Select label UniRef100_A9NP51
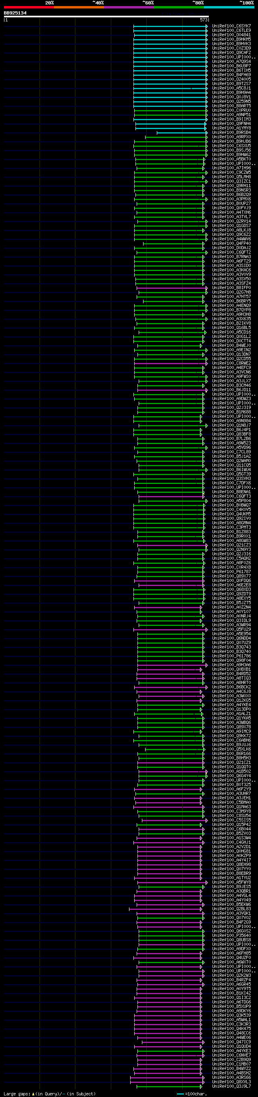The image size is (258, 1097). (x=232, y=115)
